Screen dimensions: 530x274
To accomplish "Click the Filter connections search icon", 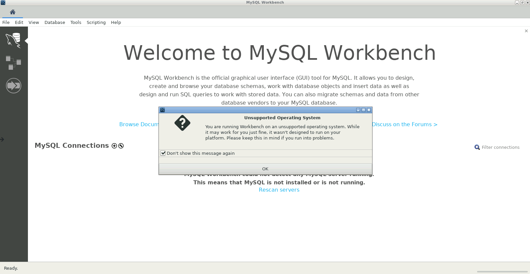I will pos(477,147).
